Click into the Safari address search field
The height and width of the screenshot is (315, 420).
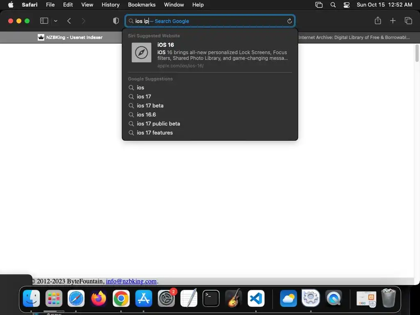point(210,21)
